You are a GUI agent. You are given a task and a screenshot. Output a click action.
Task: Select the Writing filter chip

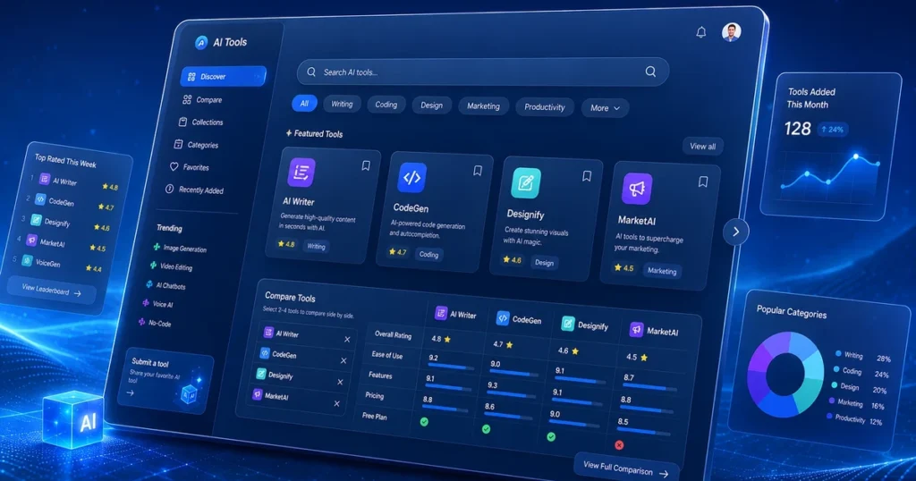[342, 104]
